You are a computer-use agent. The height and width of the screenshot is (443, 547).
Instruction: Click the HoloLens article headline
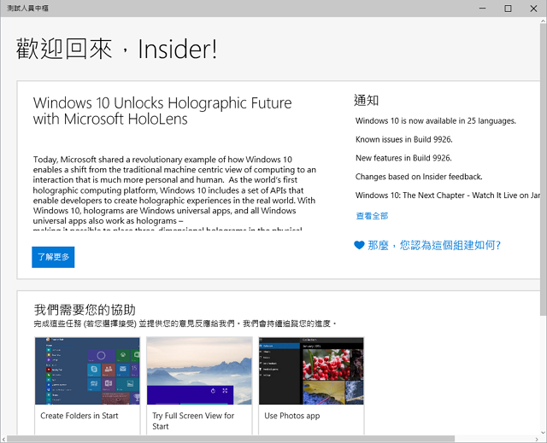[162, 111]
